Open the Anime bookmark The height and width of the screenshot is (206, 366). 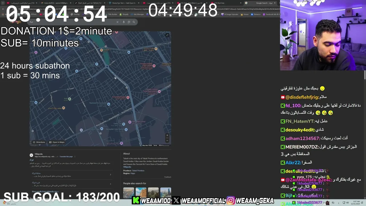click(x=244, y=14)
